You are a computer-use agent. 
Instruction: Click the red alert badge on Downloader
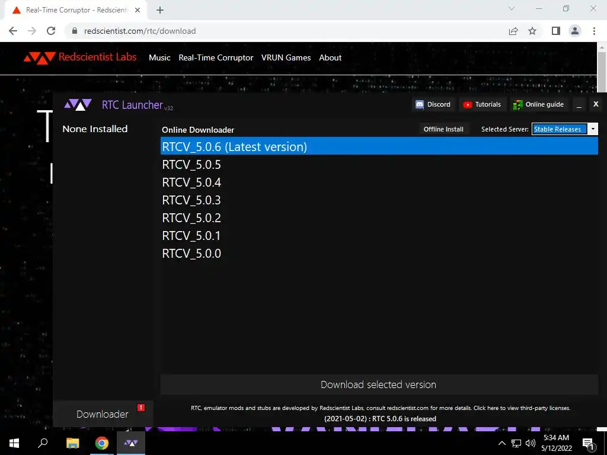pos(141,408)
